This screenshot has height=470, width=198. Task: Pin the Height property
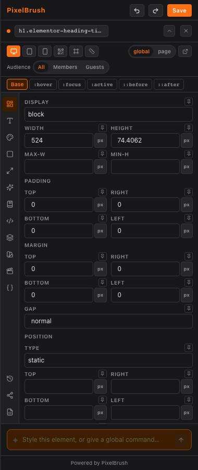point(189,128)
